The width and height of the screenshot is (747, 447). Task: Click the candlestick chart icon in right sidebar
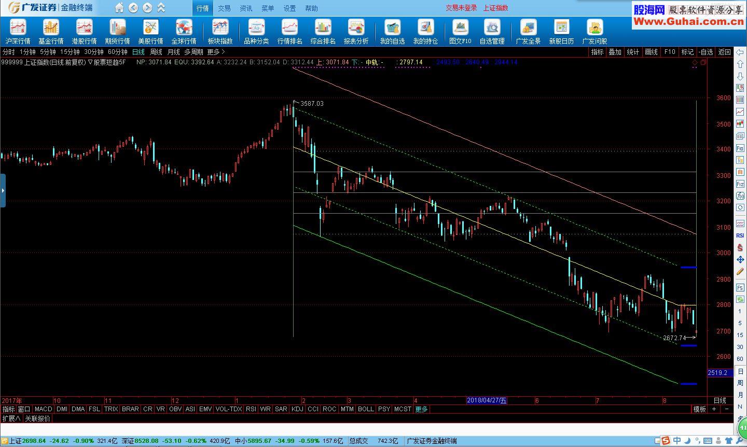pos(740,124)
